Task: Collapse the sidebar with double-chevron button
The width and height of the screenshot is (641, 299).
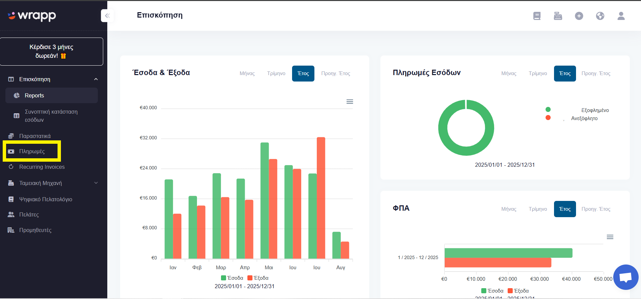Action: (107, 16)
